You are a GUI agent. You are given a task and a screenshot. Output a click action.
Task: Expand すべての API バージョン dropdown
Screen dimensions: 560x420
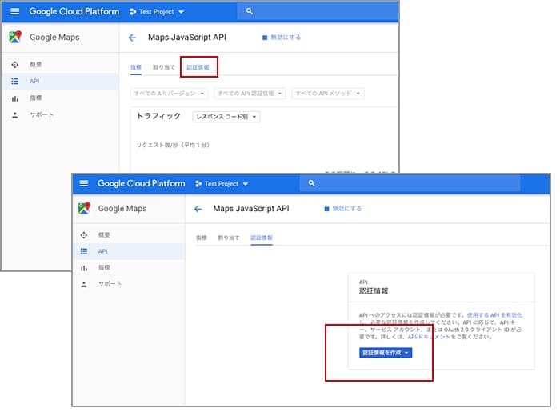coord(169,94)
